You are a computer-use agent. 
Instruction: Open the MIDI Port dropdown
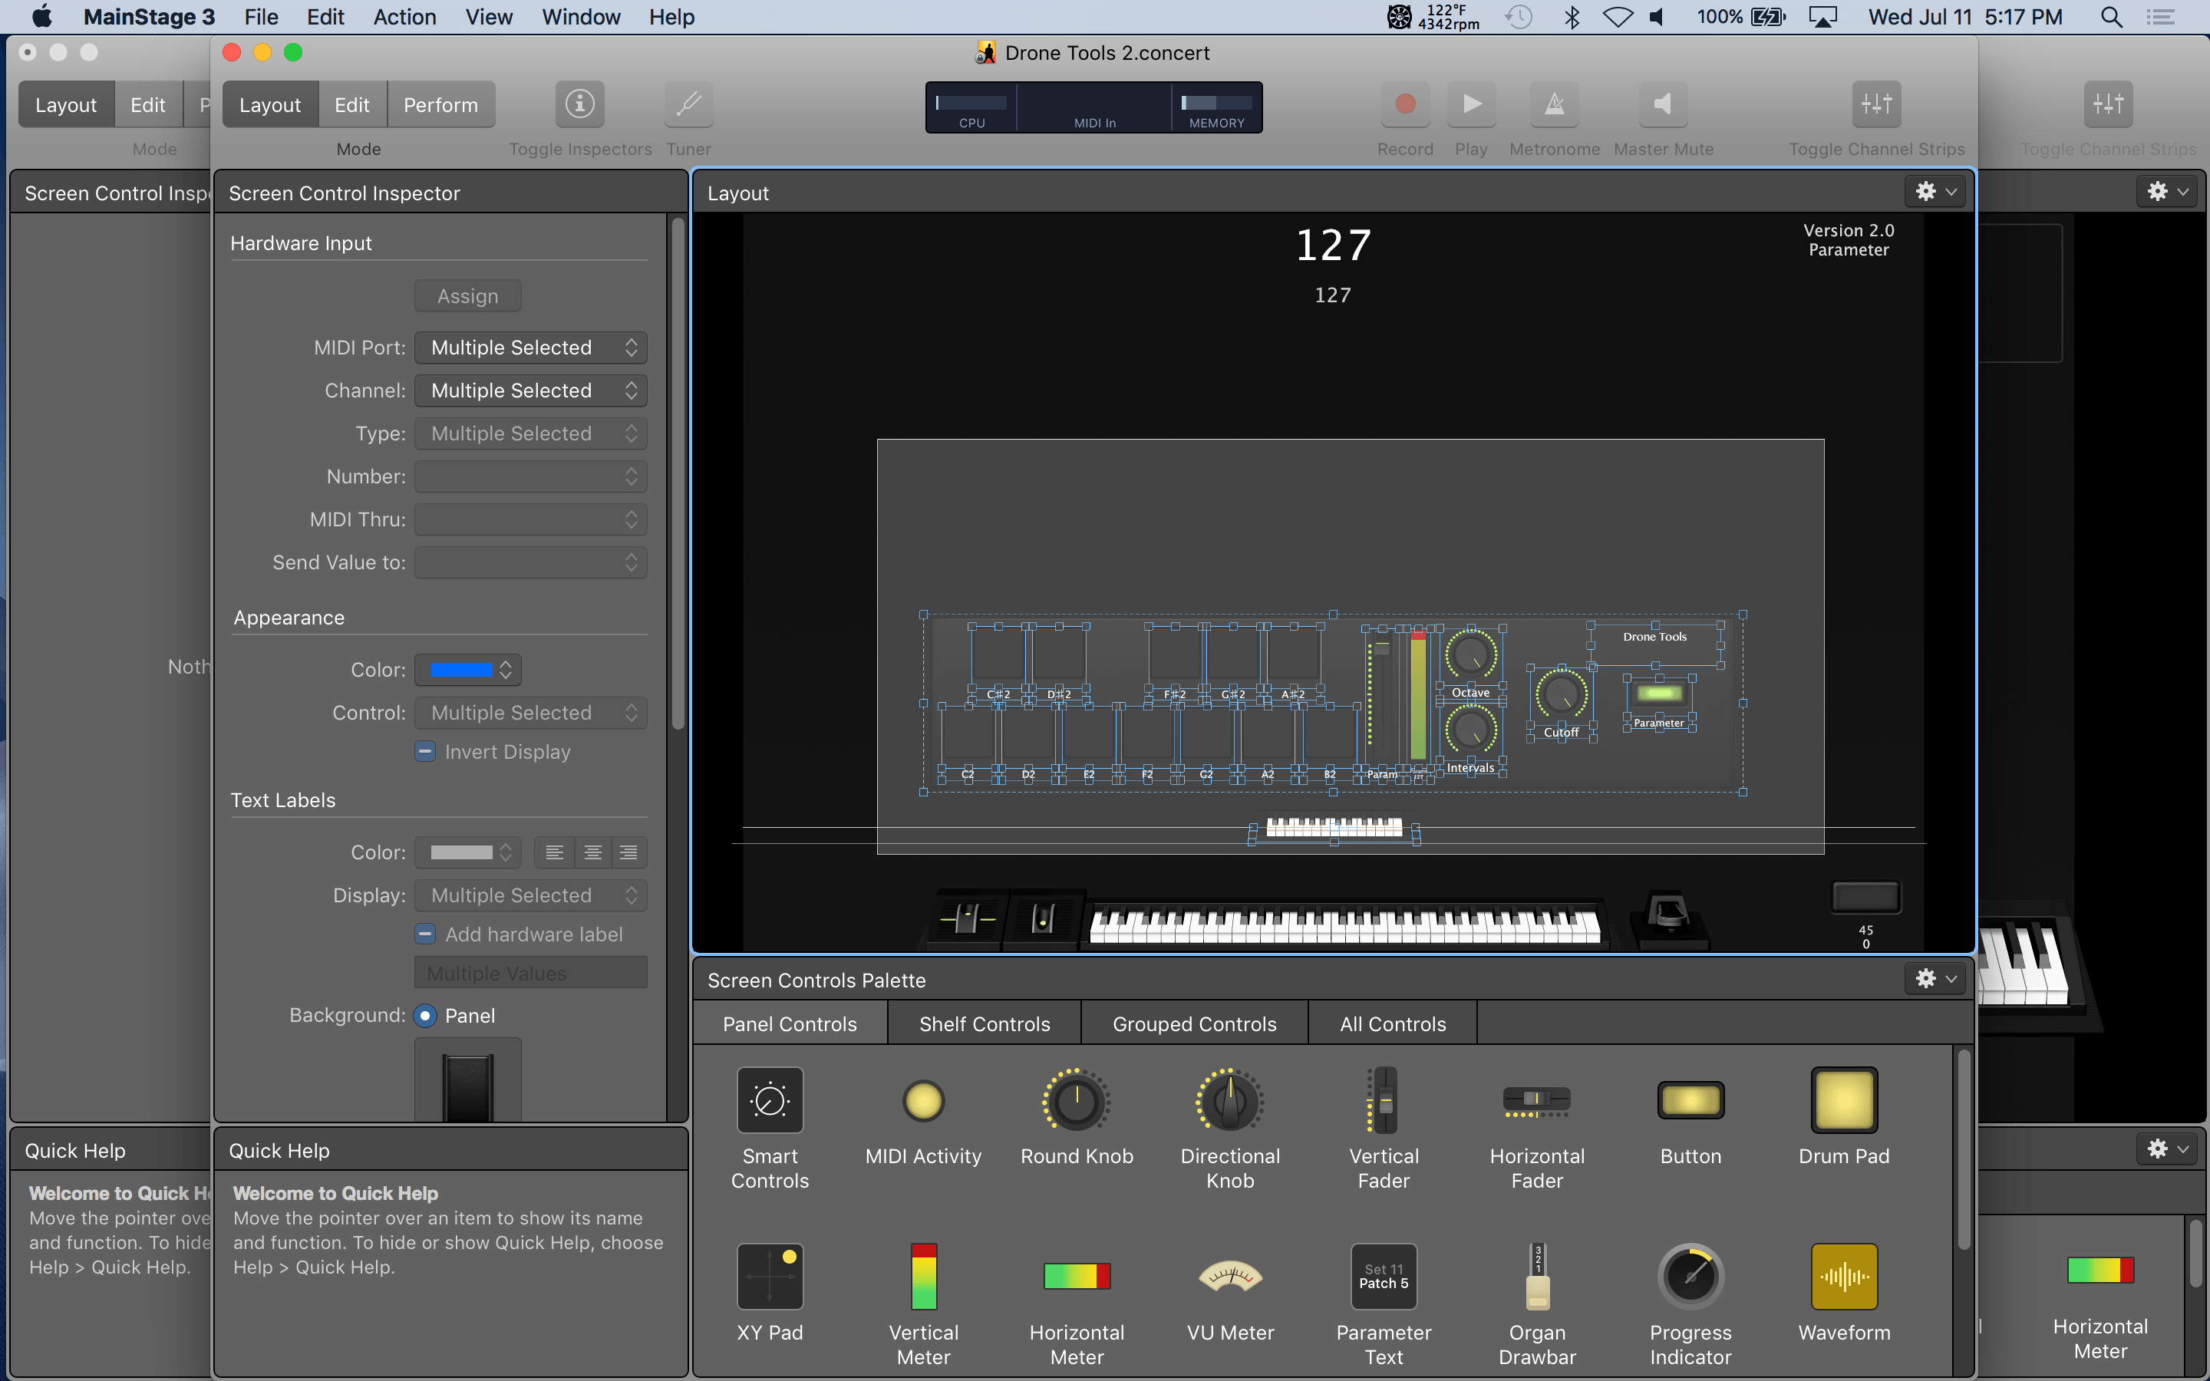pos(530,347)
